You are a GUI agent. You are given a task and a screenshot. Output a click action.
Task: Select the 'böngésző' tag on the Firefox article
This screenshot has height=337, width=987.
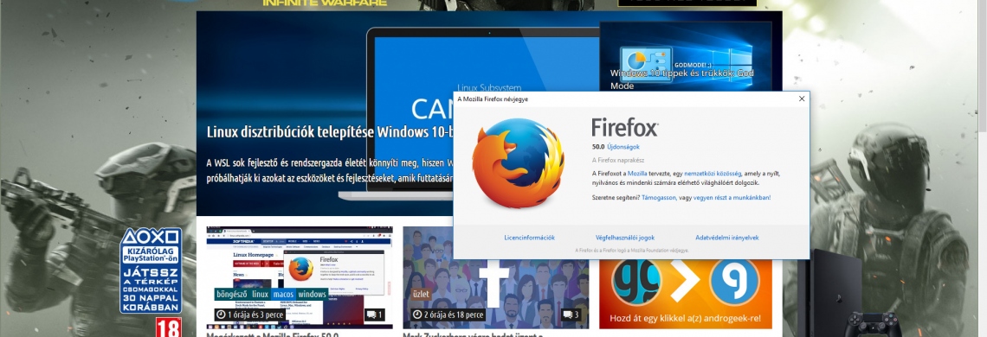click(x=232, y=295)
